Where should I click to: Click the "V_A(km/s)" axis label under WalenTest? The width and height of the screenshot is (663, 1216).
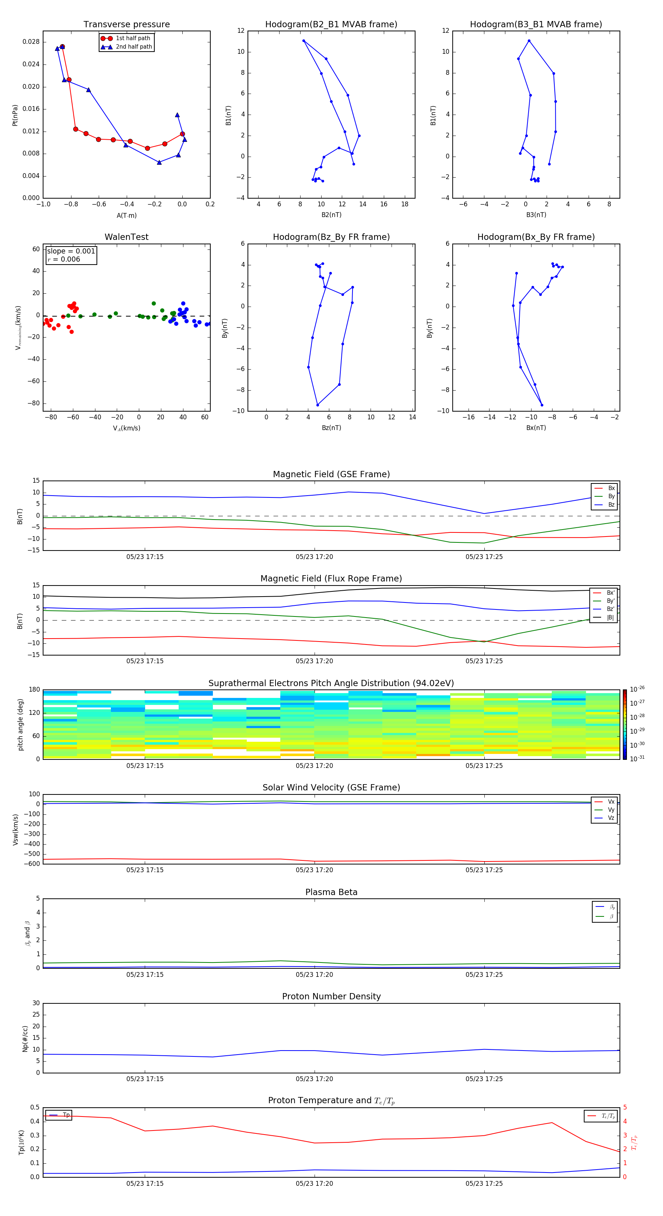pyautogui.click(x=126, y=428)
